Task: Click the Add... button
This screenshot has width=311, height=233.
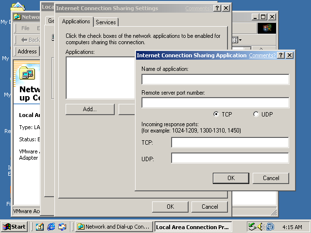Action: coord(89,109)
